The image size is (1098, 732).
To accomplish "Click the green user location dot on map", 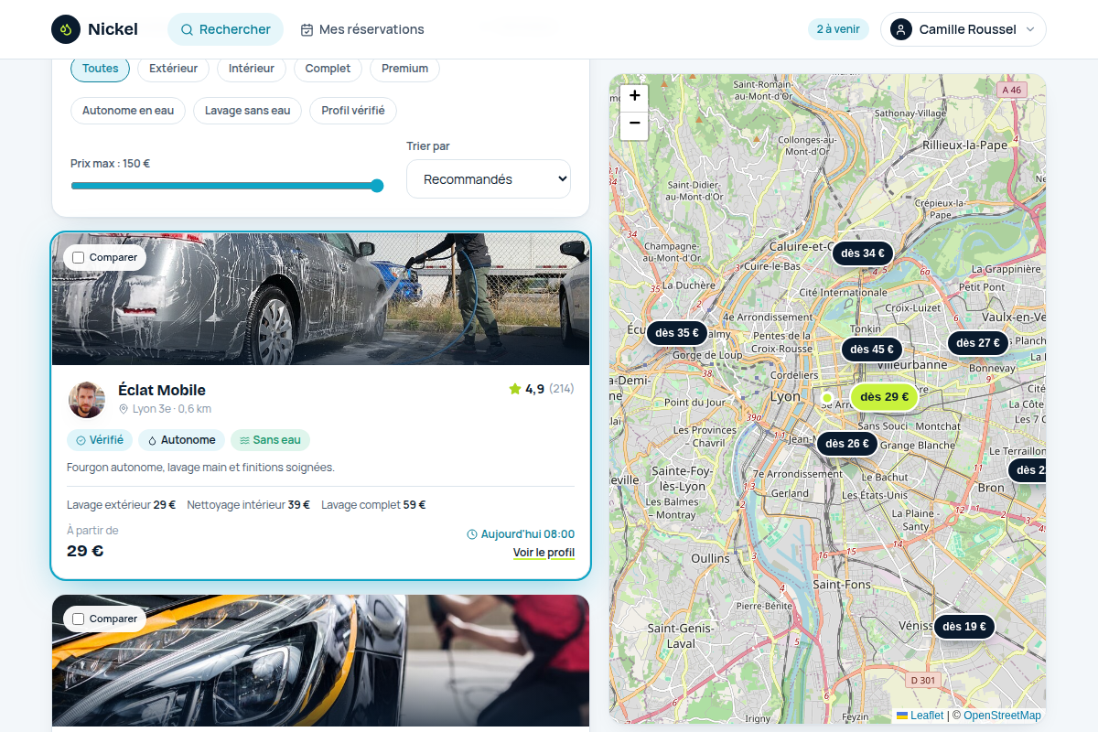I will (x=827, y=398).
